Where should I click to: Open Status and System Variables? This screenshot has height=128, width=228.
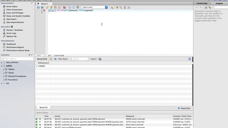click(x=18, y=16)
